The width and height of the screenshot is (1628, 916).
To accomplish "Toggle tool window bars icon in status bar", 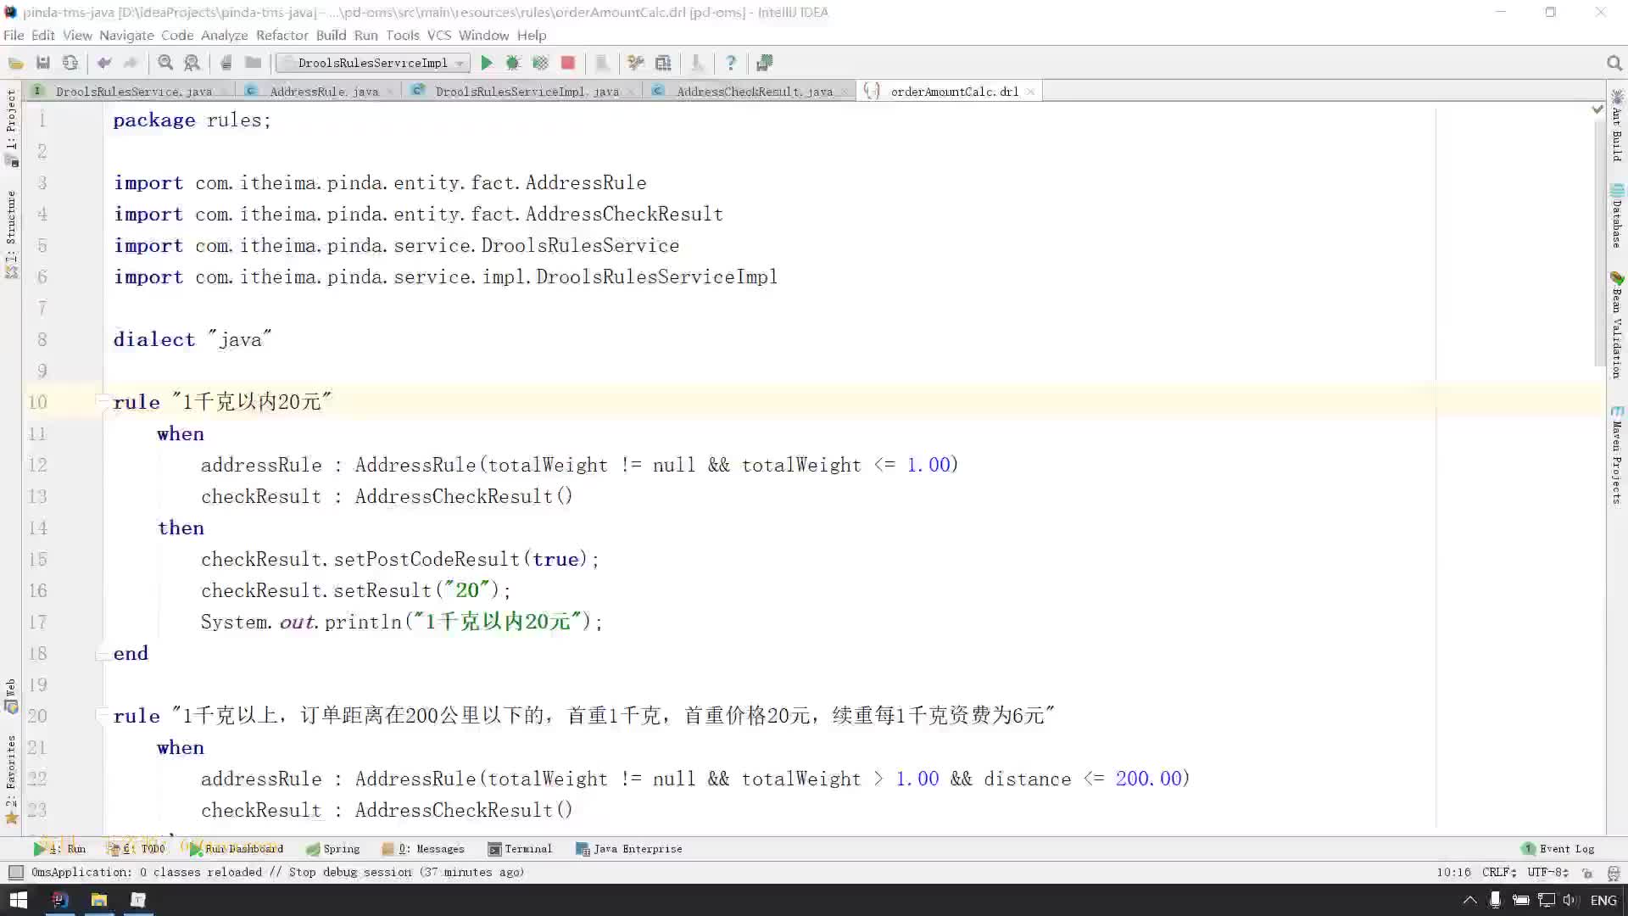I will click(14, 872).
